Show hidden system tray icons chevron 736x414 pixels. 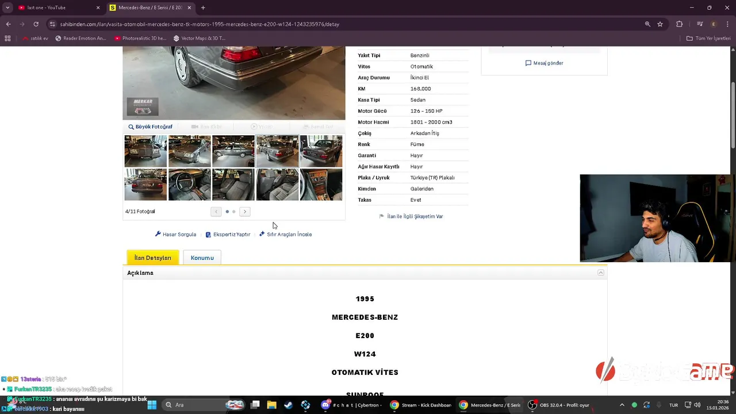click(x=622, y=405)
